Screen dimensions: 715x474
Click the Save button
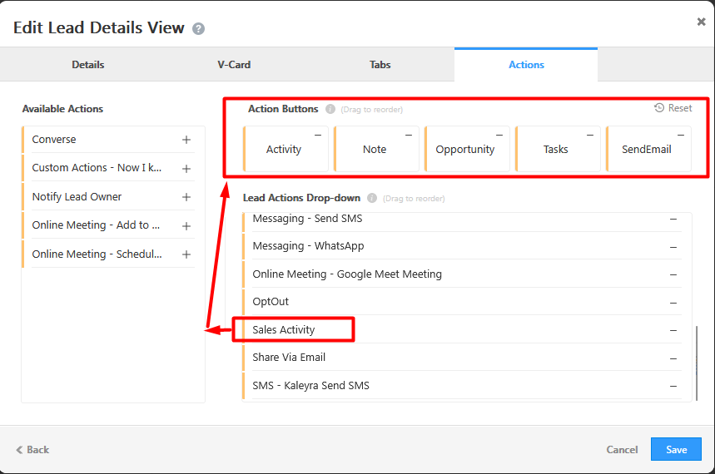point(676,449)
